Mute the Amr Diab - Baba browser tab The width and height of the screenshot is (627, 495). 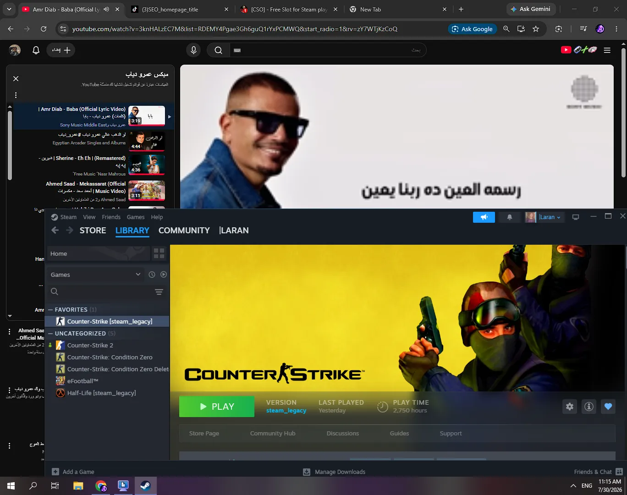(x=107, y=9)
